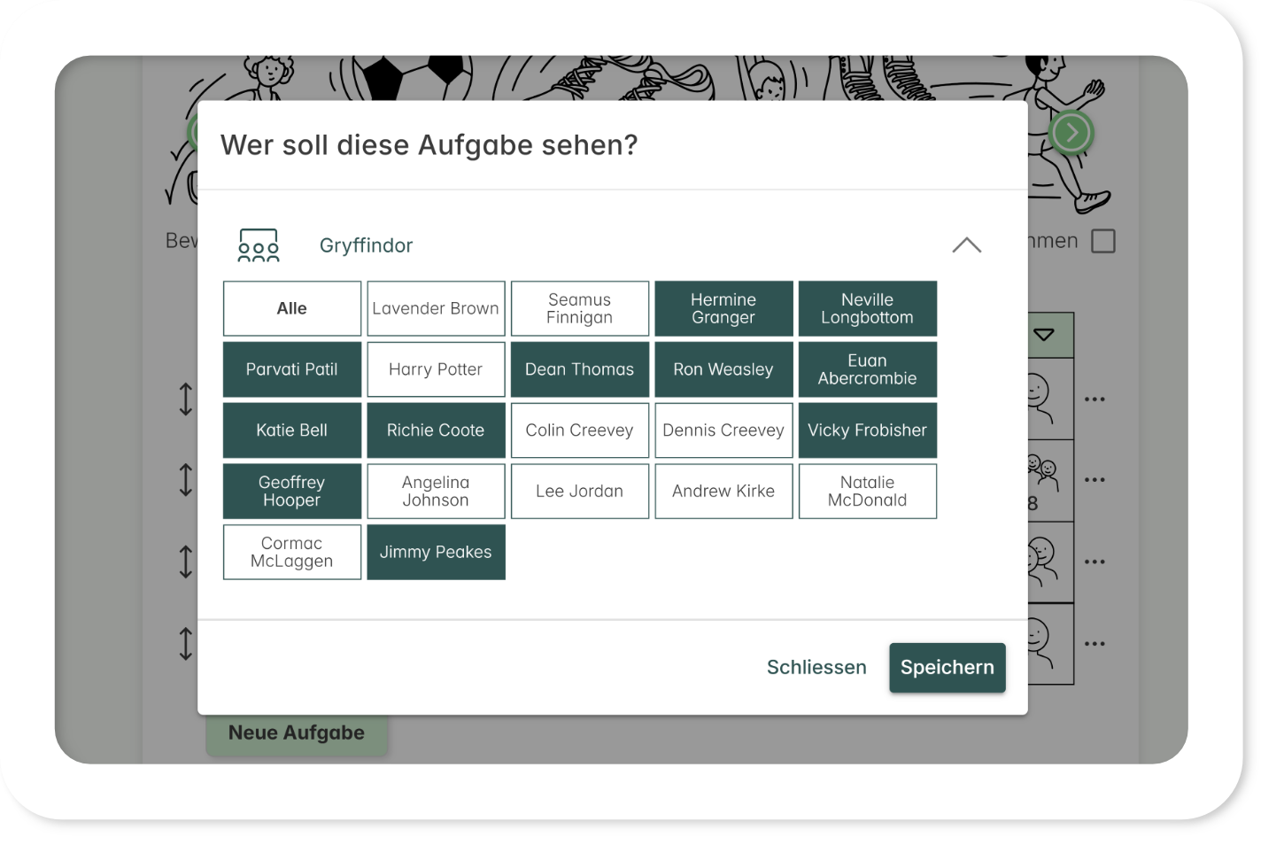Screen dimensions: 1284x868
Task: Open the first row's three-dot menu
Action: pyautogui.click(x=1094, y=399)
